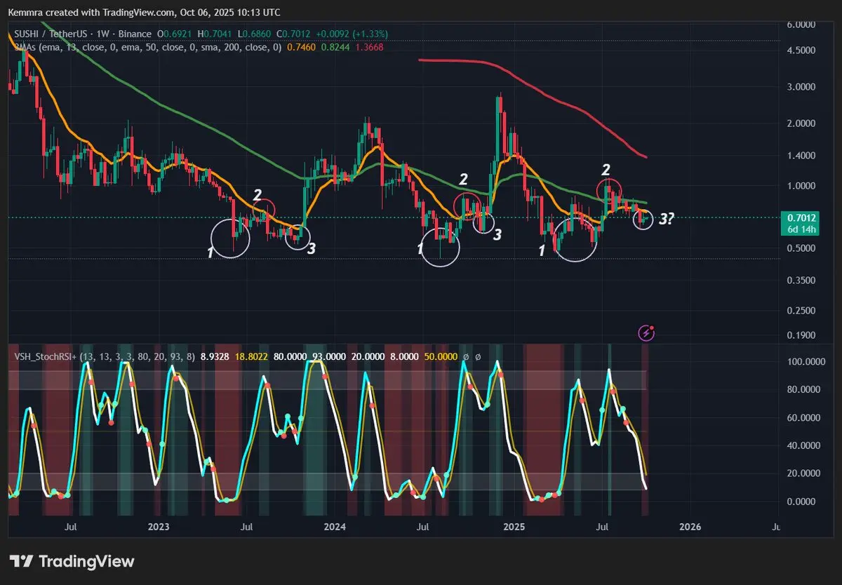The image size is (842, 585).
Task: Click the 2026 label on the time axis
Action: [690, 526]
